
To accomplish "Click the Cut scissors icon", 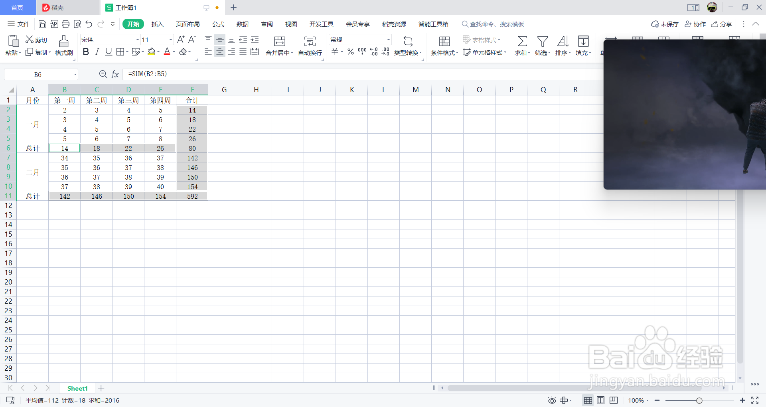I will 30,40.
